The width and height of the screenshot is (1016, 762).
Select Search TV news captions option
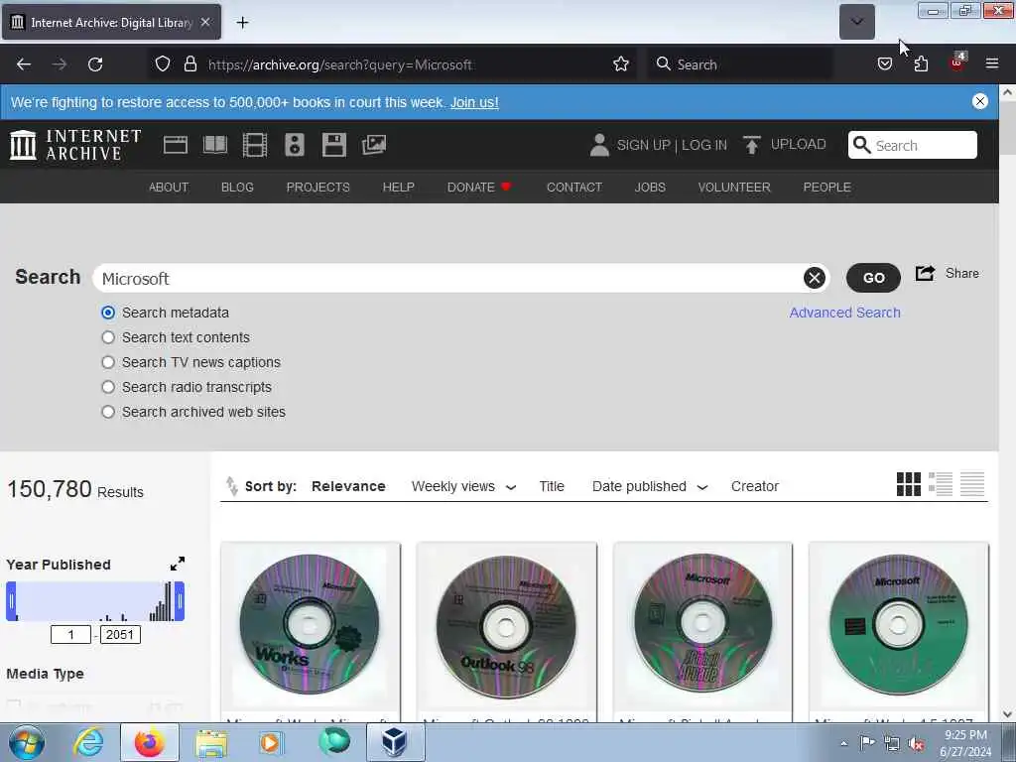click(108, 362)
